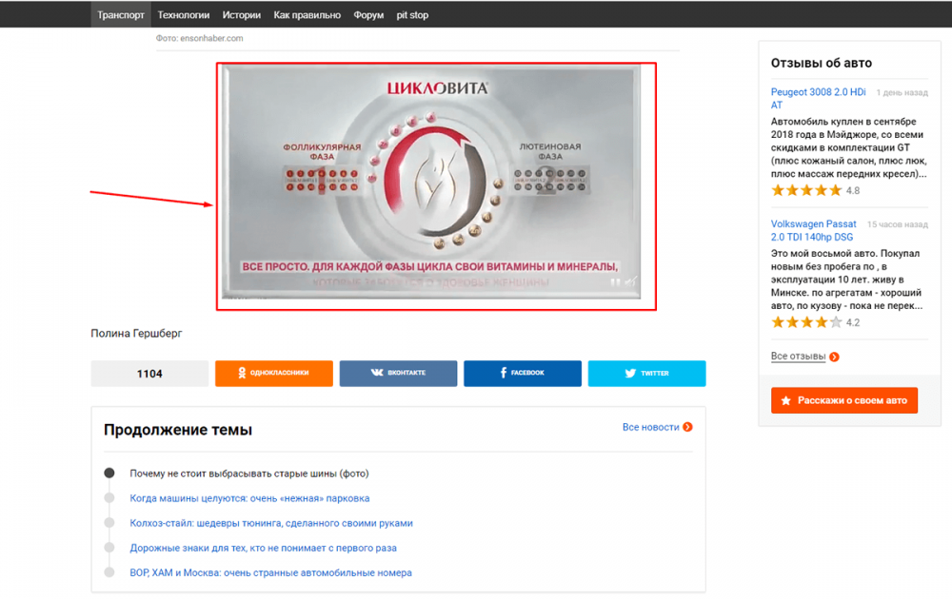Click the 4.8 star rating on Peugeot review

coord(816,190)
